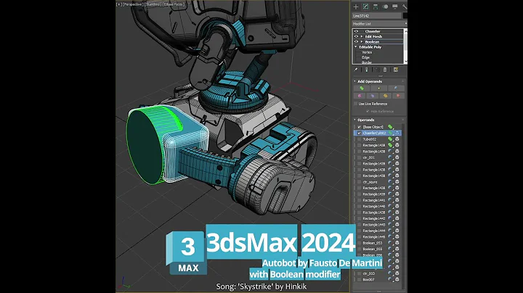Check the ctr_001 operand checkbox
This screenshot has width=523, height=293.
coord(360,157)
